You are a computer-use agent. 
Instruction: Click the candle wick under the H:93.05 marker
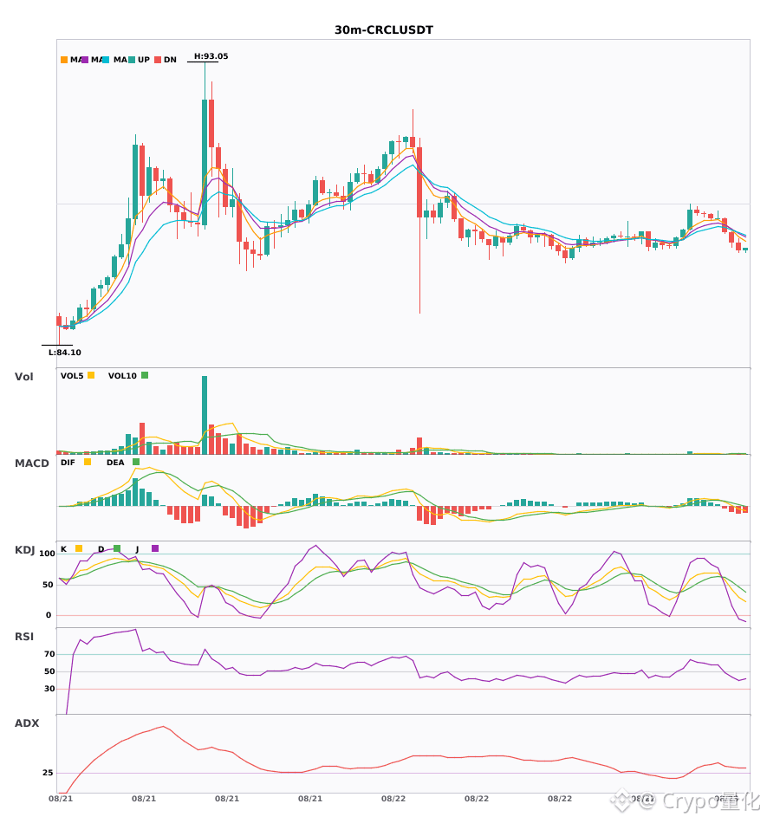[x=205, y=81]
